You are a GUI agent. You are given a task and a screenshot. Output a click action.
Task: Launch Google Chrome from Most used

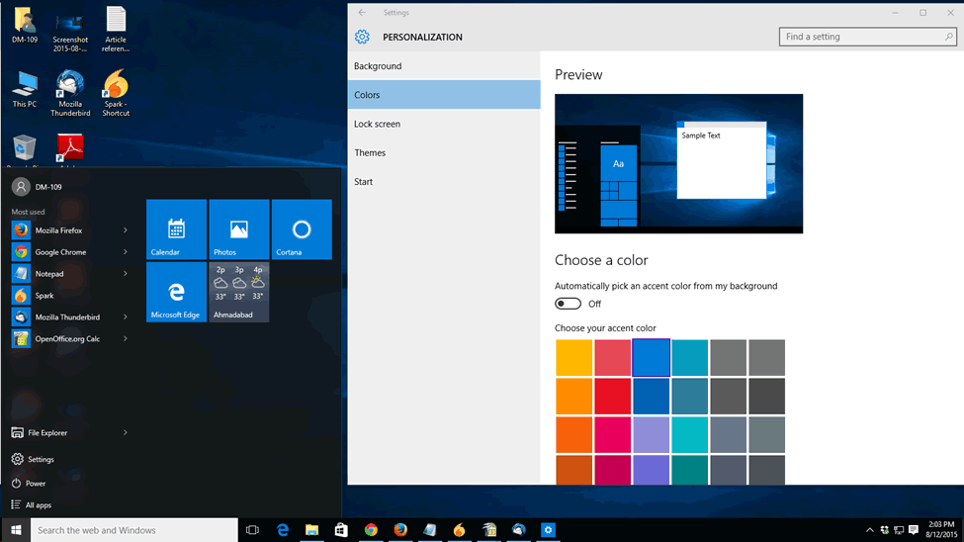[x=70, y=252]
